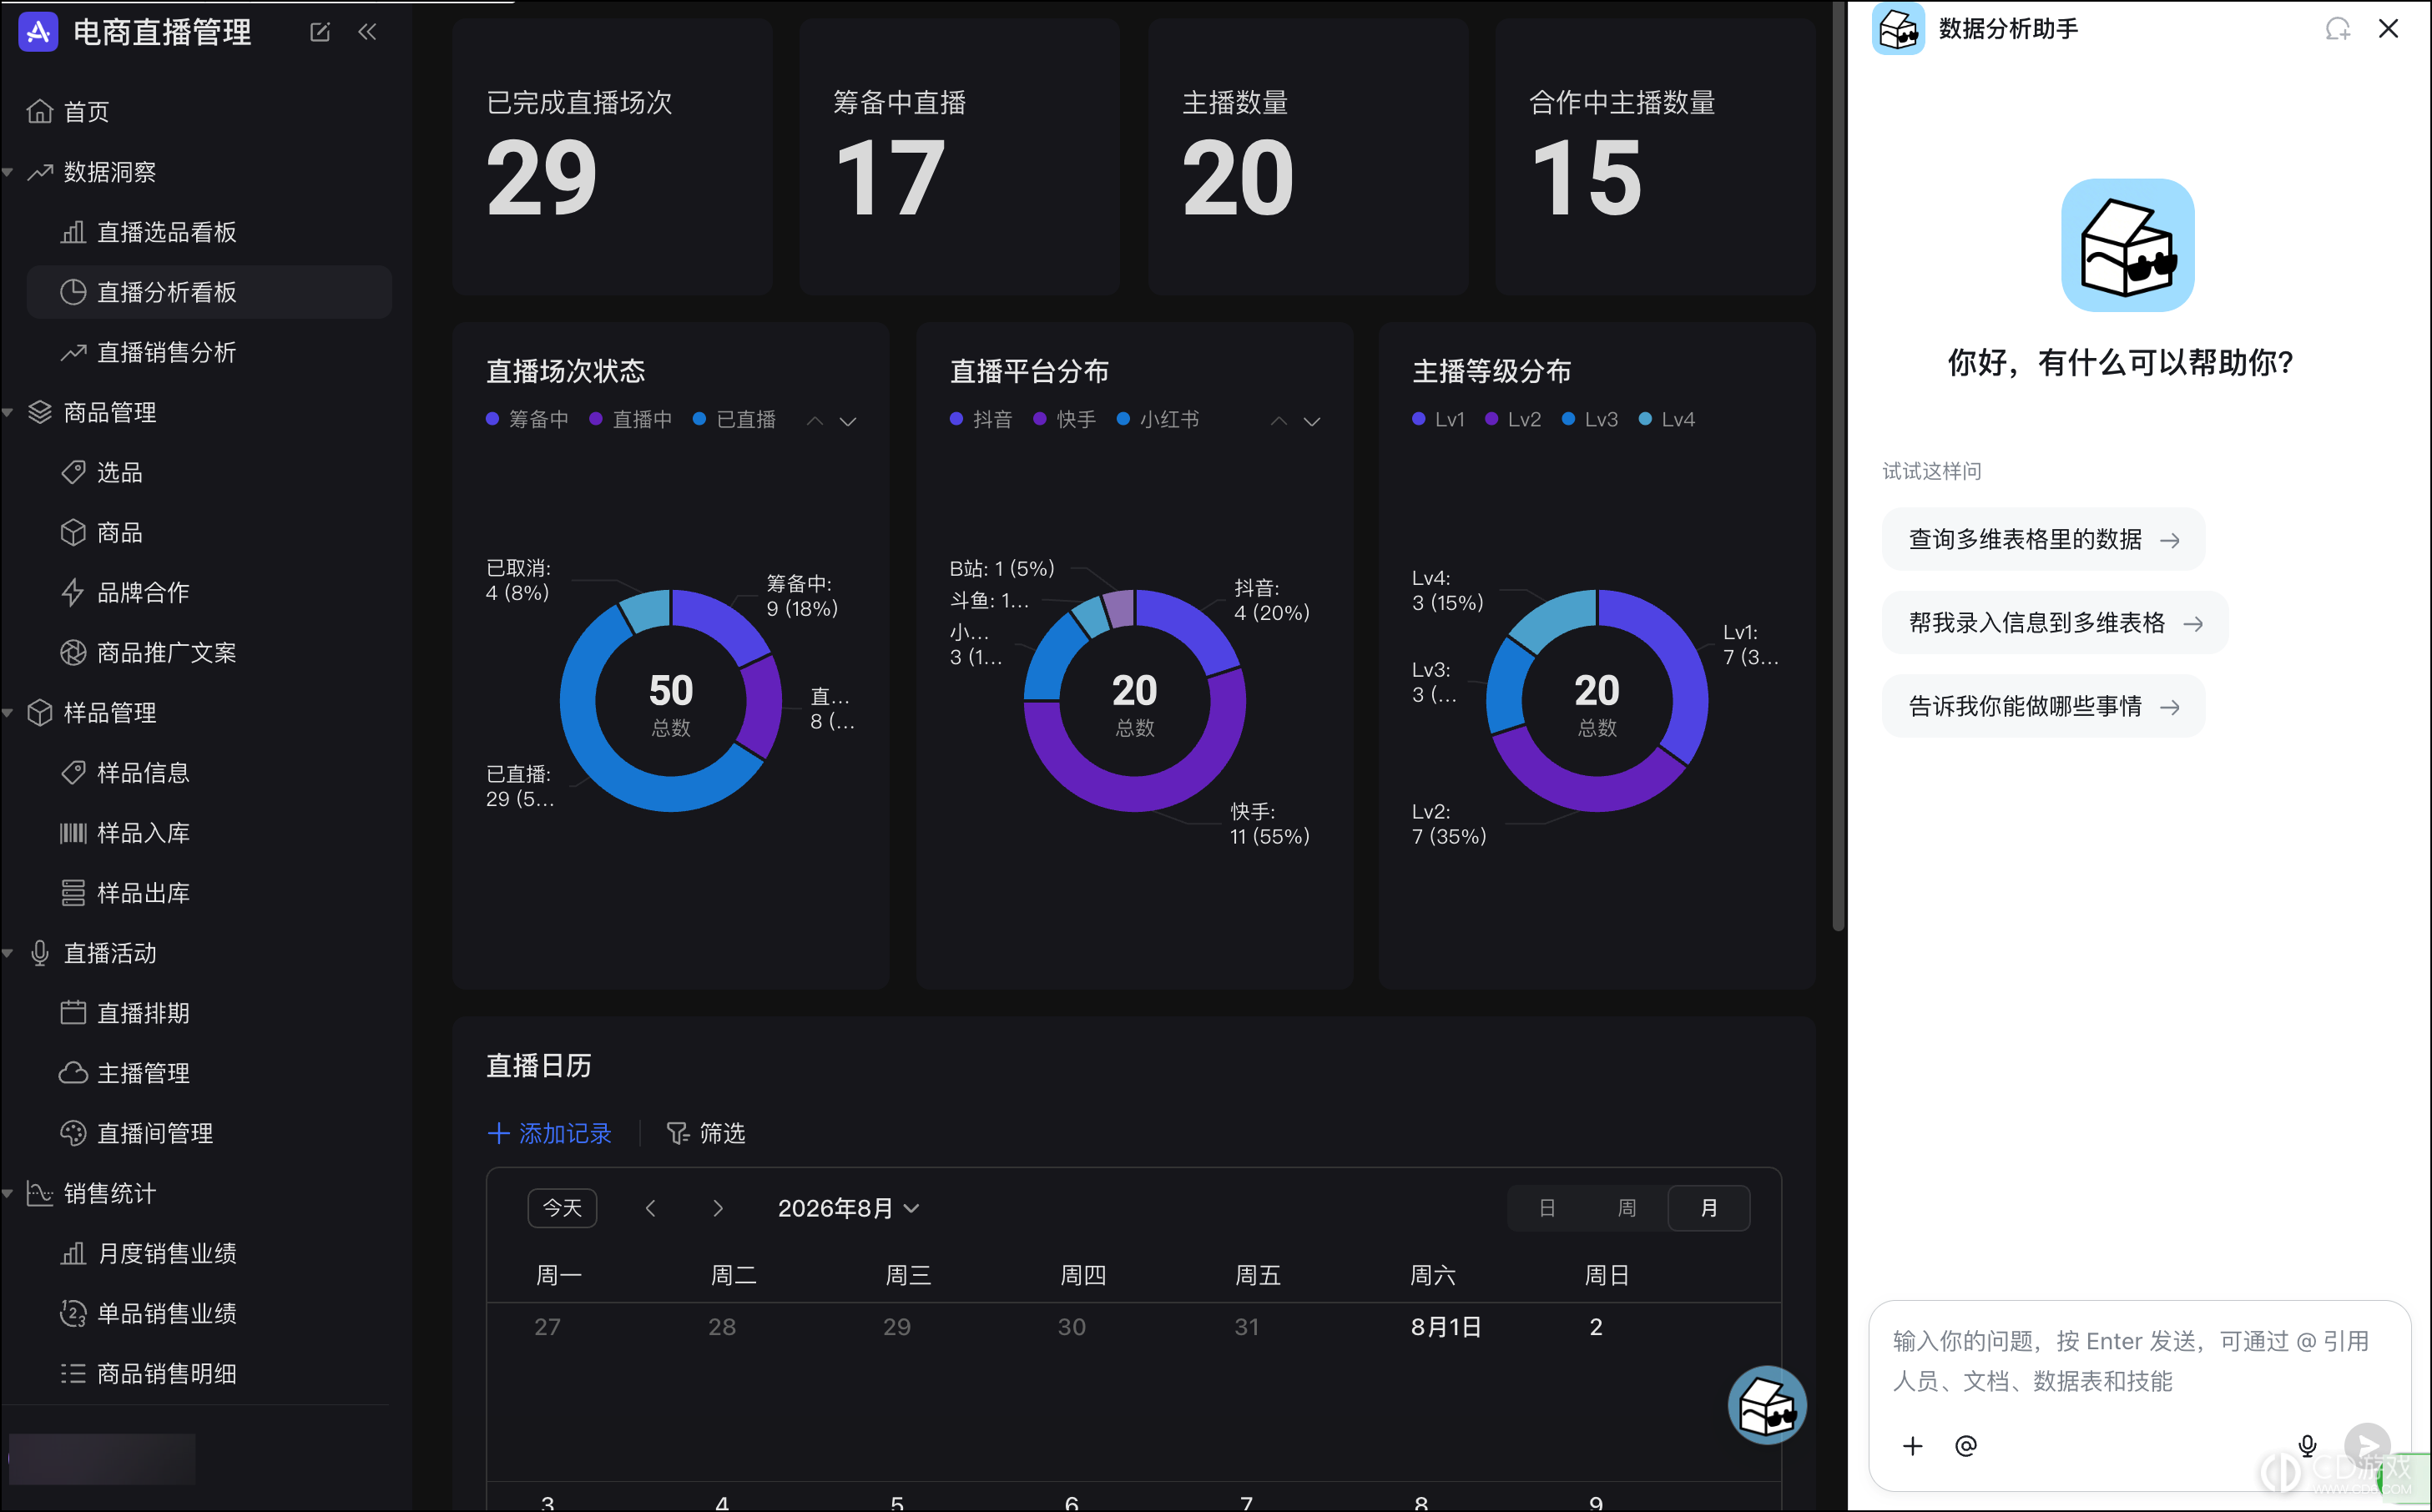Screen dimensions: 2432x1512
Task: Click the microphone voice input icon
Action: 2307,1445
